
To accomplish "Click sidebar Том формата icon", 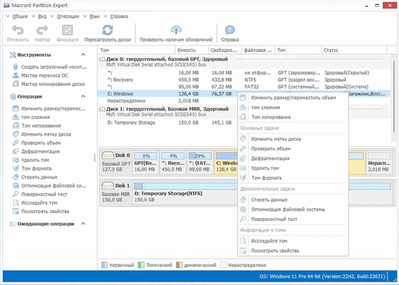I will [x=15, y=168].
